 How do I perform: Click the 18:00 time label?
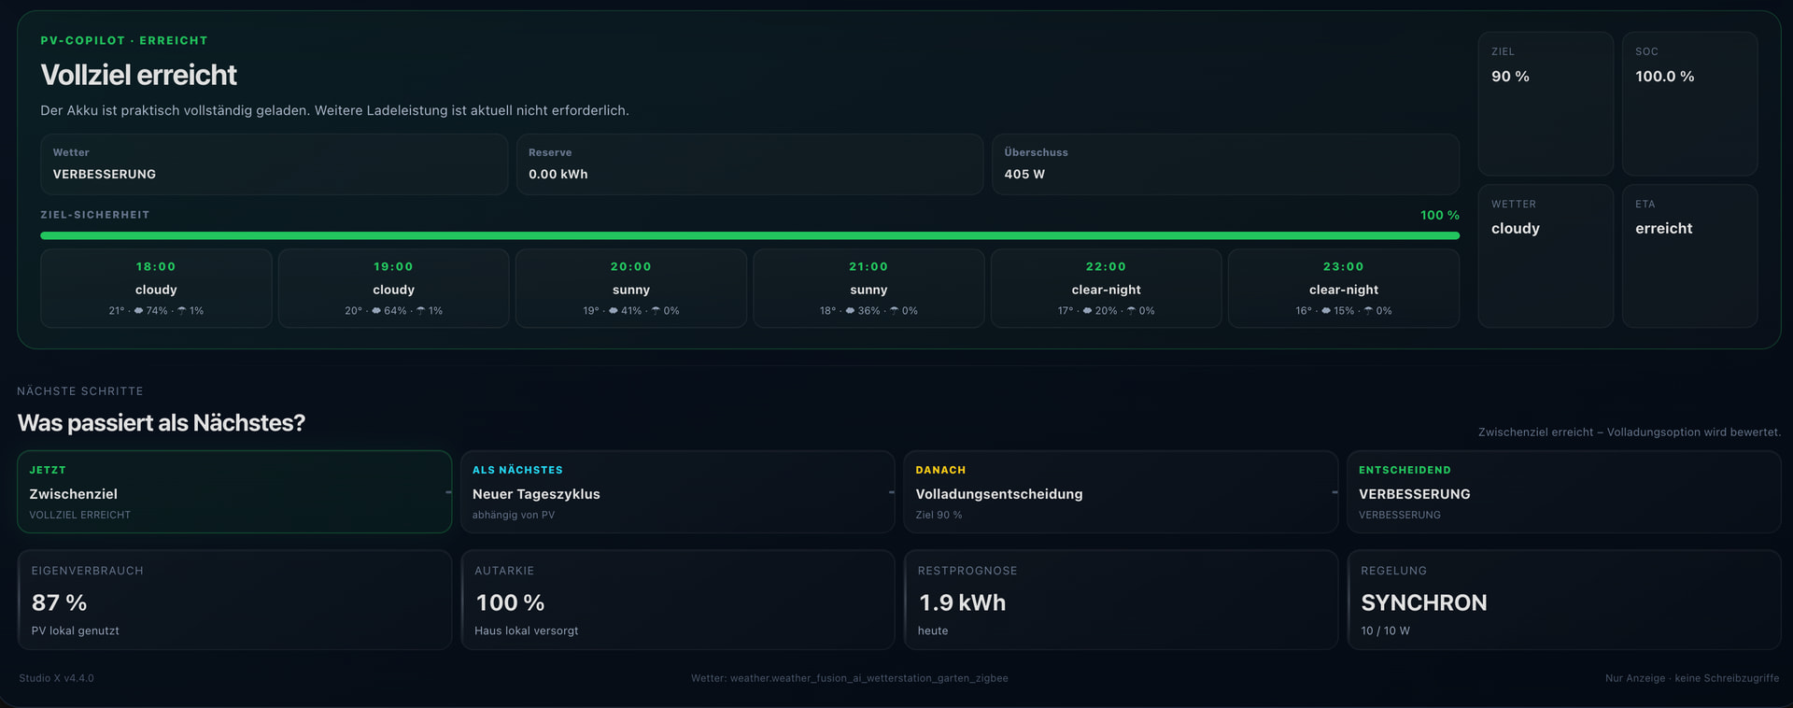[x=156, y=267]
